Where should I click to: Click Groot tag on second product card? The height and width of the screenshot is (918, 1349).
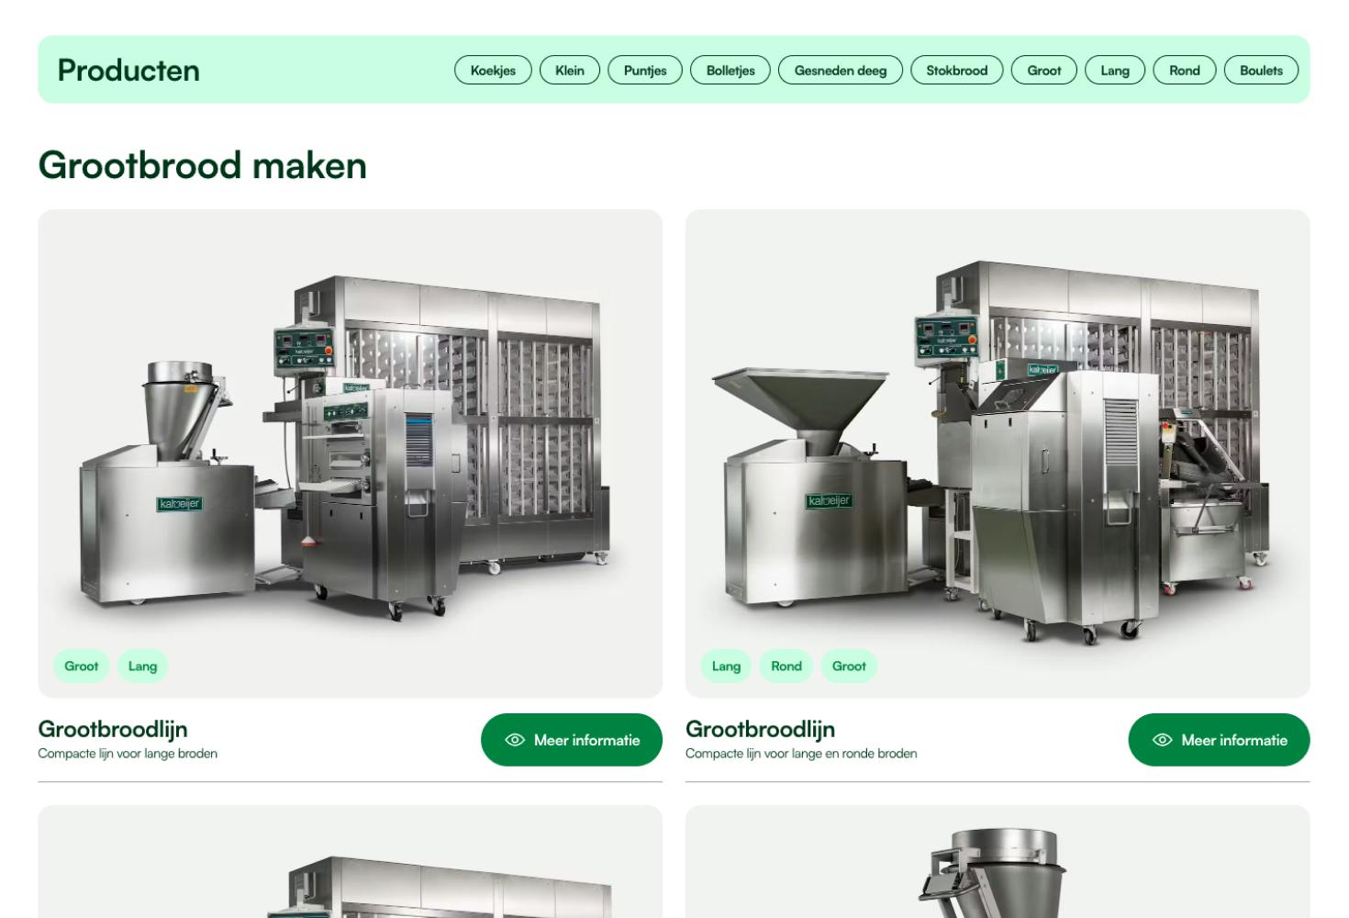[x=849, y=666]
